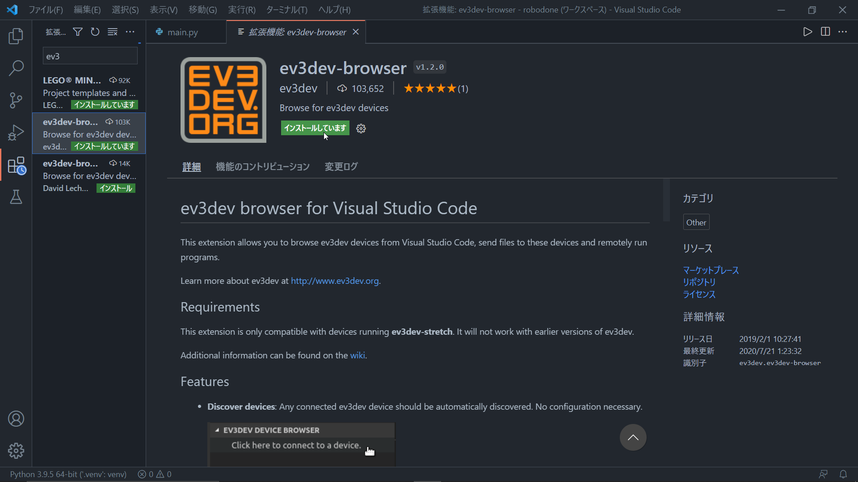This screenshot has height=482, width=858.
Task: Clear extensions search results icon
Action: (x=113, y=32)
